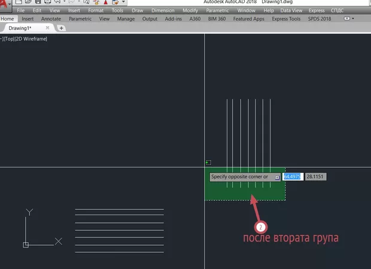Click the print preview magnifier icon
The height and width of the screenshot is (269, 371).
tap(86, 2)
